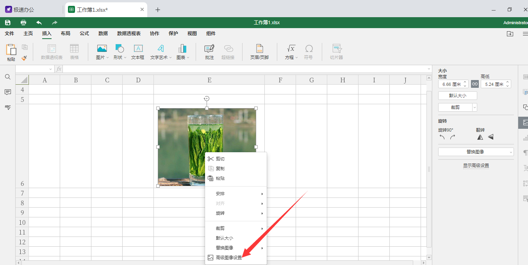Choose 粘贴 in context menu

coord(236,178)
